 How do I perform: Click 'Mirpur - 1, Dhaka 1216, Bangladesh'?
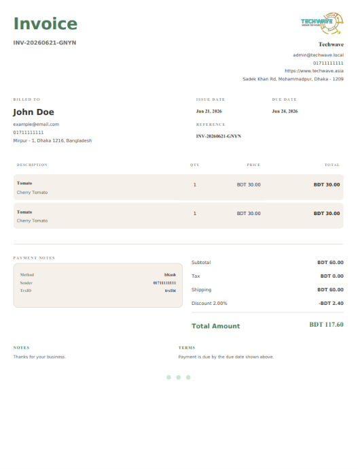click(52, 141)
